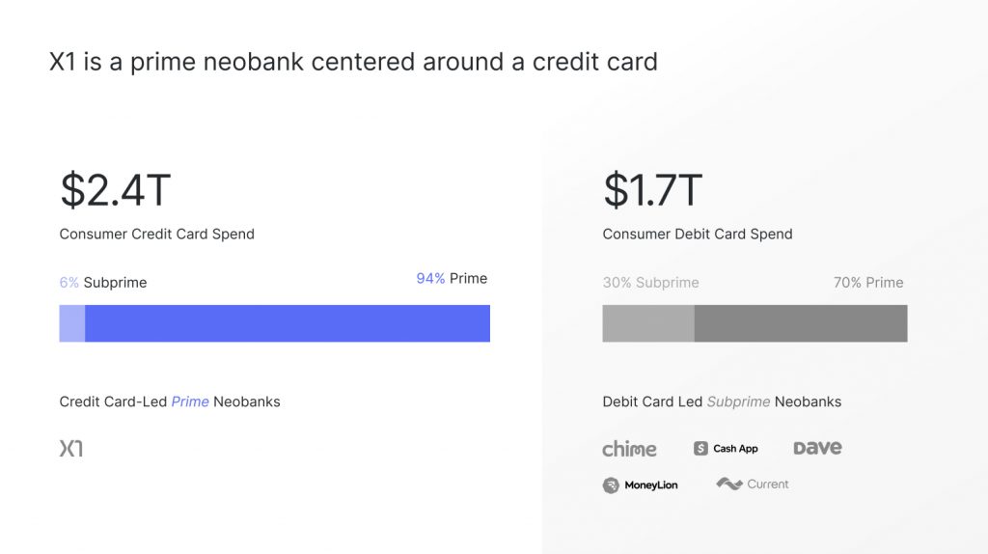Select the MoneyLion logo
Image resolution: width=988 pixels, height=554 pixels.
[x=640, y=485]
